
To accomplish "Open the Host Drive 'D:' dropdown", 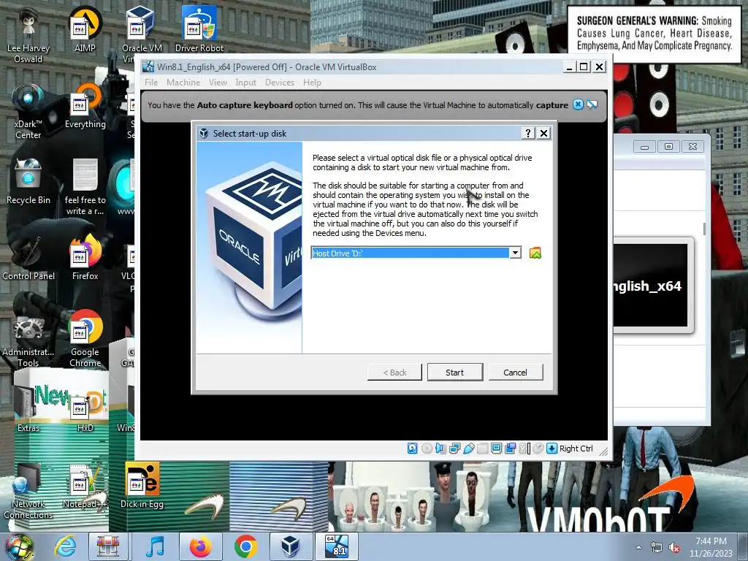I will (x=515, y=253).
